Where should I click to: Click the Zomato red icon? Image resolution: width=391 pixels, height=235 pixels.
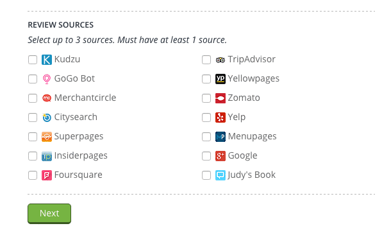(x=220, y=98)
